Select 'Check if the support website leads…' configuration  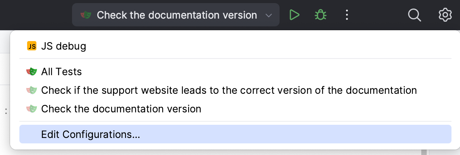(x=228, y=90)
